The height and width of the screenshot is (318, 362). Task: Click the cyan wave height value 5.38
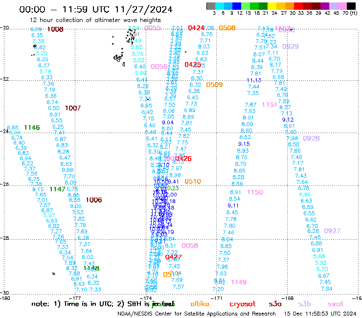pos(39,41)
